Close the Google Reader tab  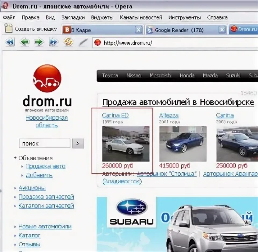click(x=222, y=30)
